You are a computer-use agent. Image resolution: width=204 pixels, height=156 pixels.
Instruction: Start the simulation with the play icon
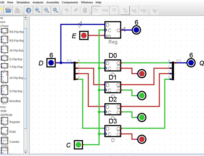[x=96, y=10]
